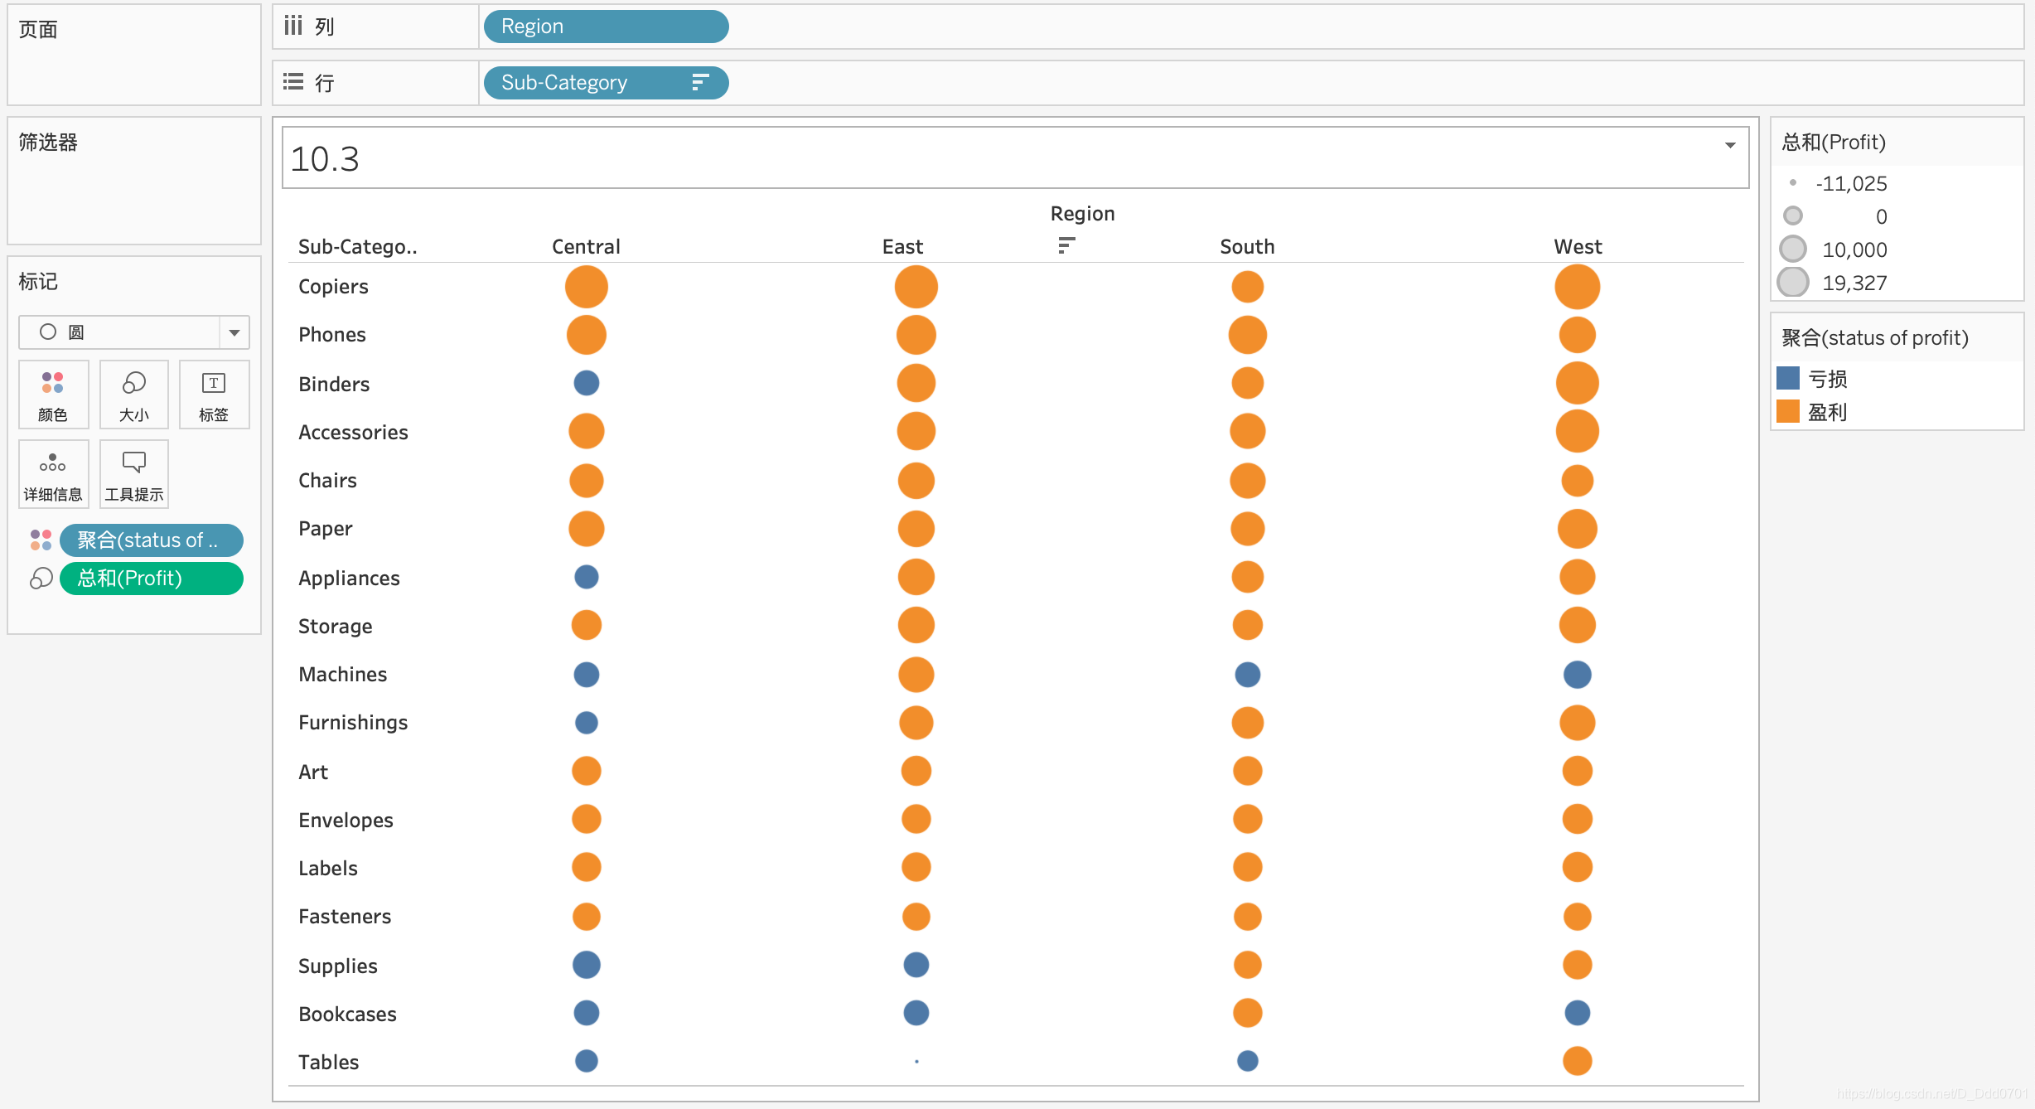Viewport: 2035px width, 1109px height.
Task: Click the Supplies East blue circle mark
Action: coord(916,965)
